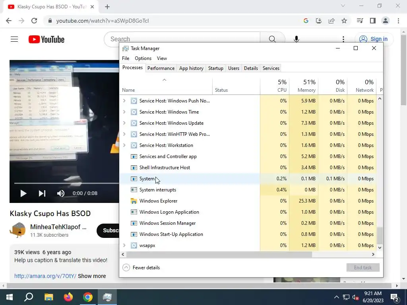Open a new Chrome tab
The width and height of the screenshot is (407, 305).
point(107,7)
